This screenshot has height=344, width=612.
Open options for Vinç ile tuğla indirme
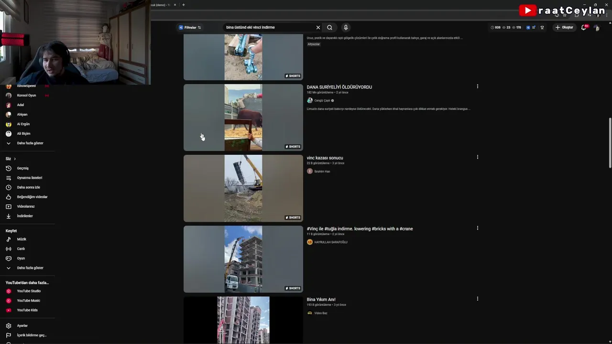pyautogui.click(x=477, y=228)
